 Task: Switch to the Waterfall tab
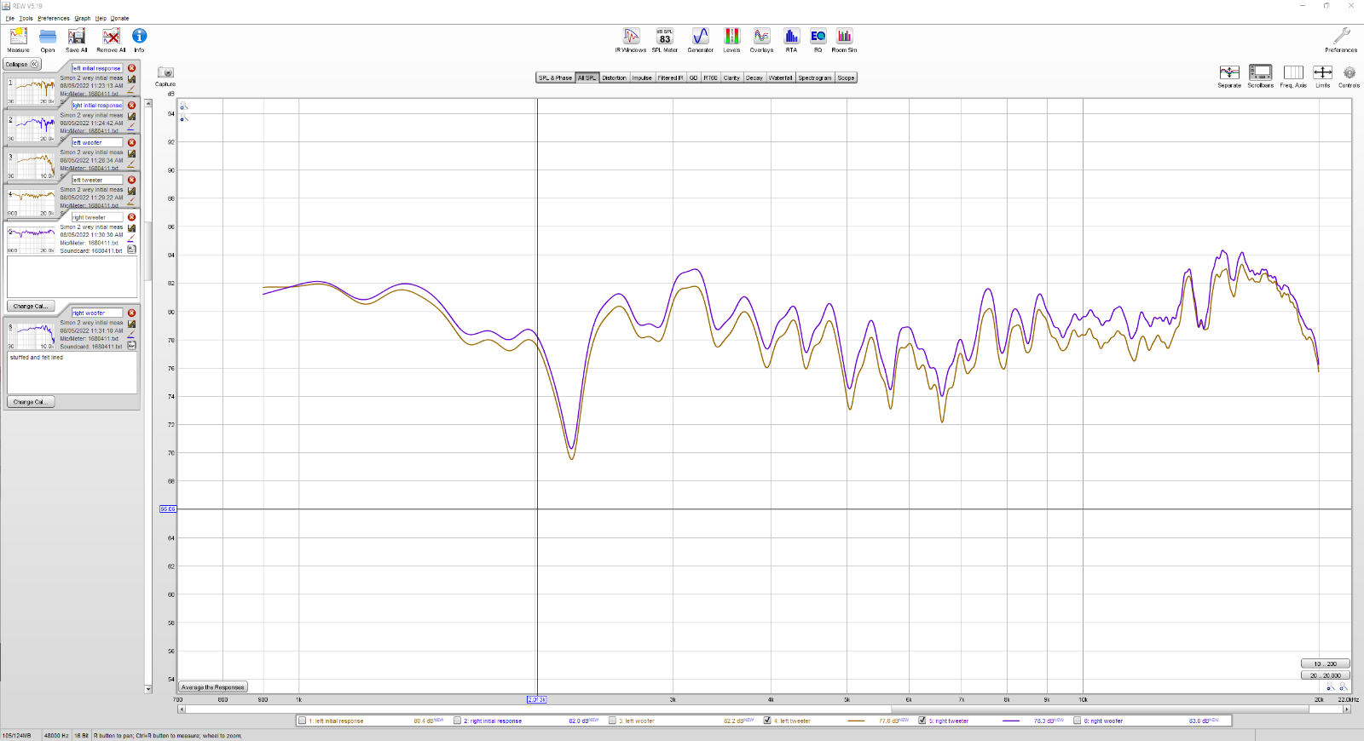tap(781, 78)
